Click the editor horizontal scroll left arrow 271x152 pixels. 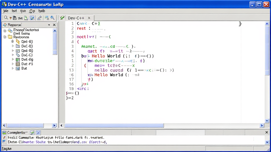coord(61,125)
